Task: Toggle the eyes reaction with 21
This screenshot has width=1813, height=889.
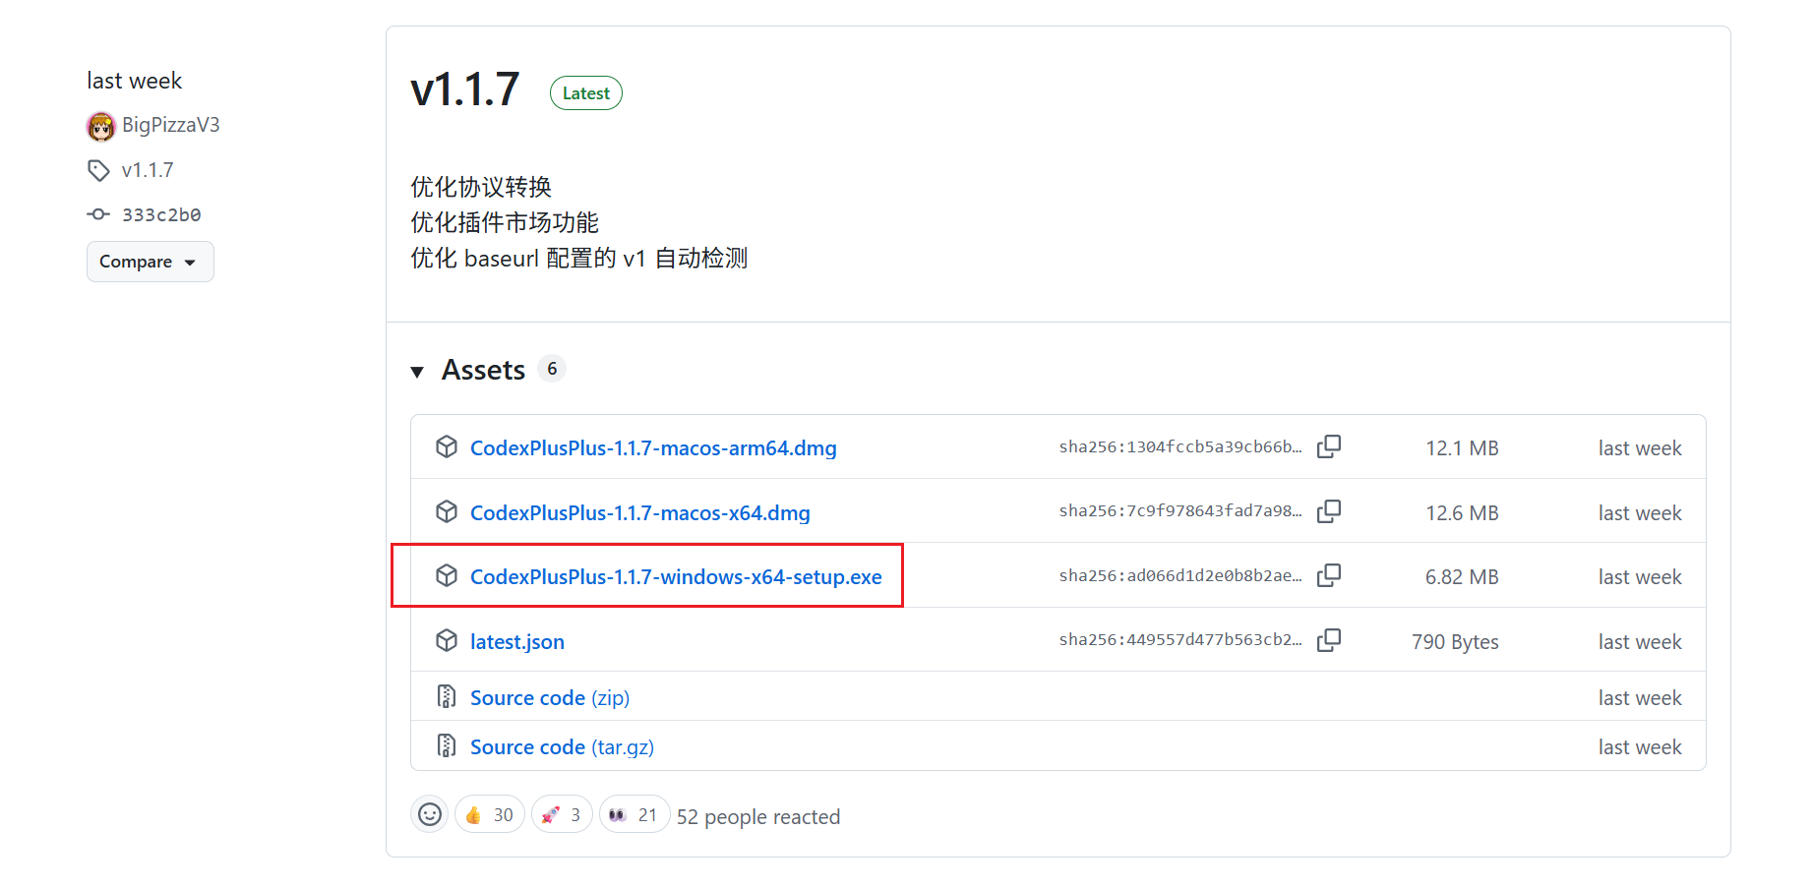Action: [635, 815]
